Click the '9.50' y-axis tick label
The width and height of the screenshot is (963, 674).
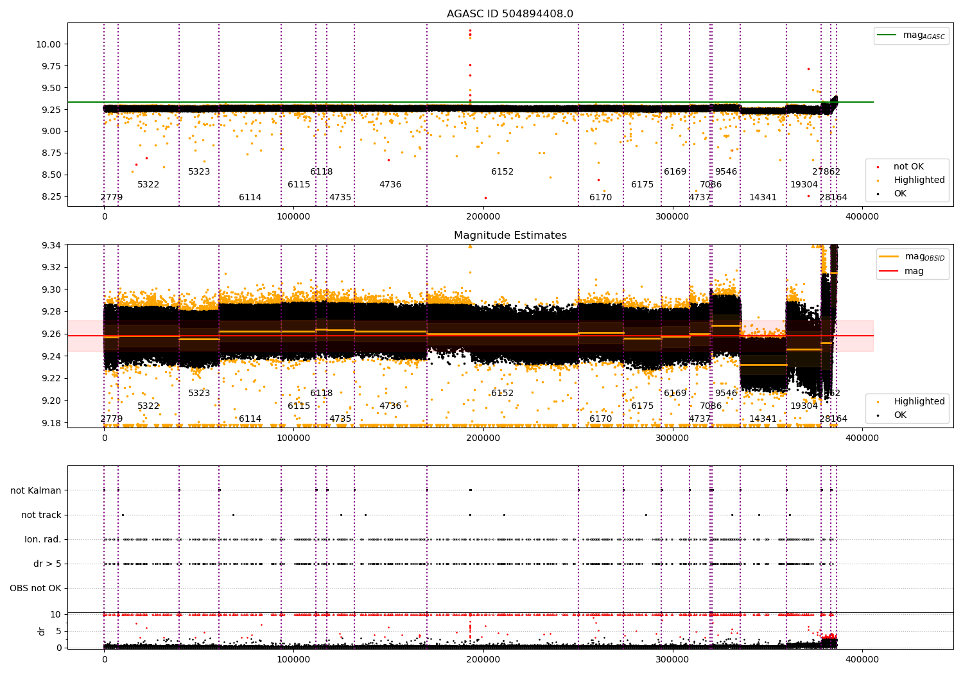[52, 88]
